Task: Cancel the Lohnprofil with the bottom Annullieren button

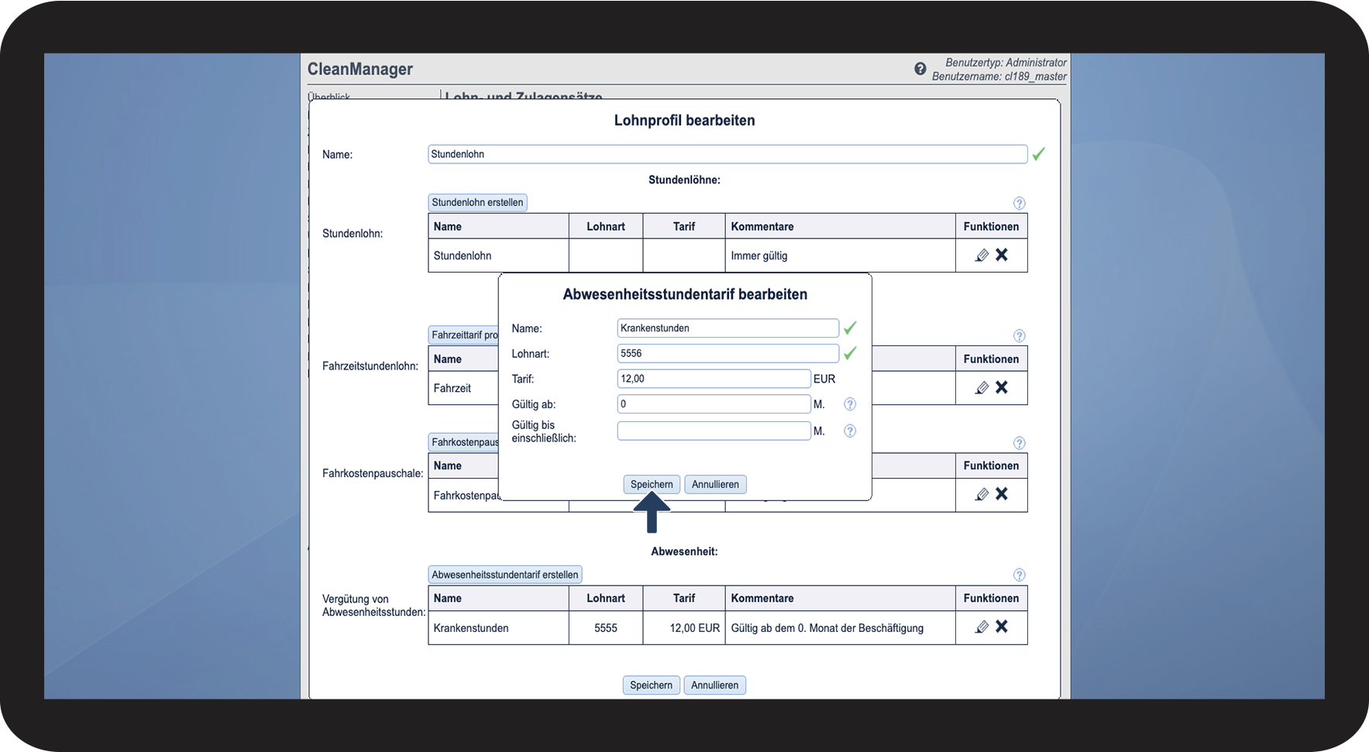Action: pos(715,685)
